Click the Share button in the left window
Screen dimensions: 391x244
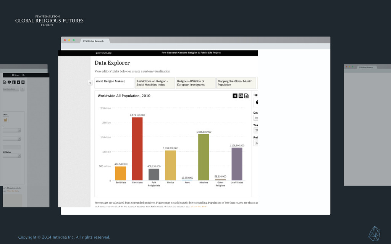pos(16,75)
